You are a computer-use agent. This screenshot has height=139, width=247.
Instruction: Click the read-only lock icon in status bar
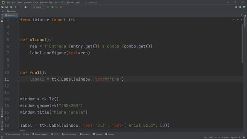244,137
